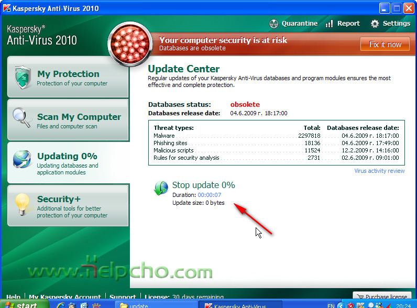Click the Report bar chart icon

click(329, 24)
